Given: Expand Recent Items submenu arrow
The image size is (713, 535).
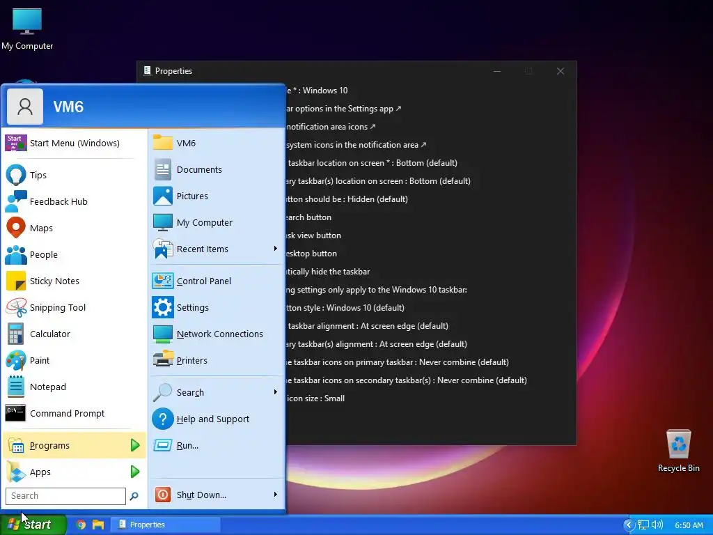Looking at the screenshot, I should (275, 249).
